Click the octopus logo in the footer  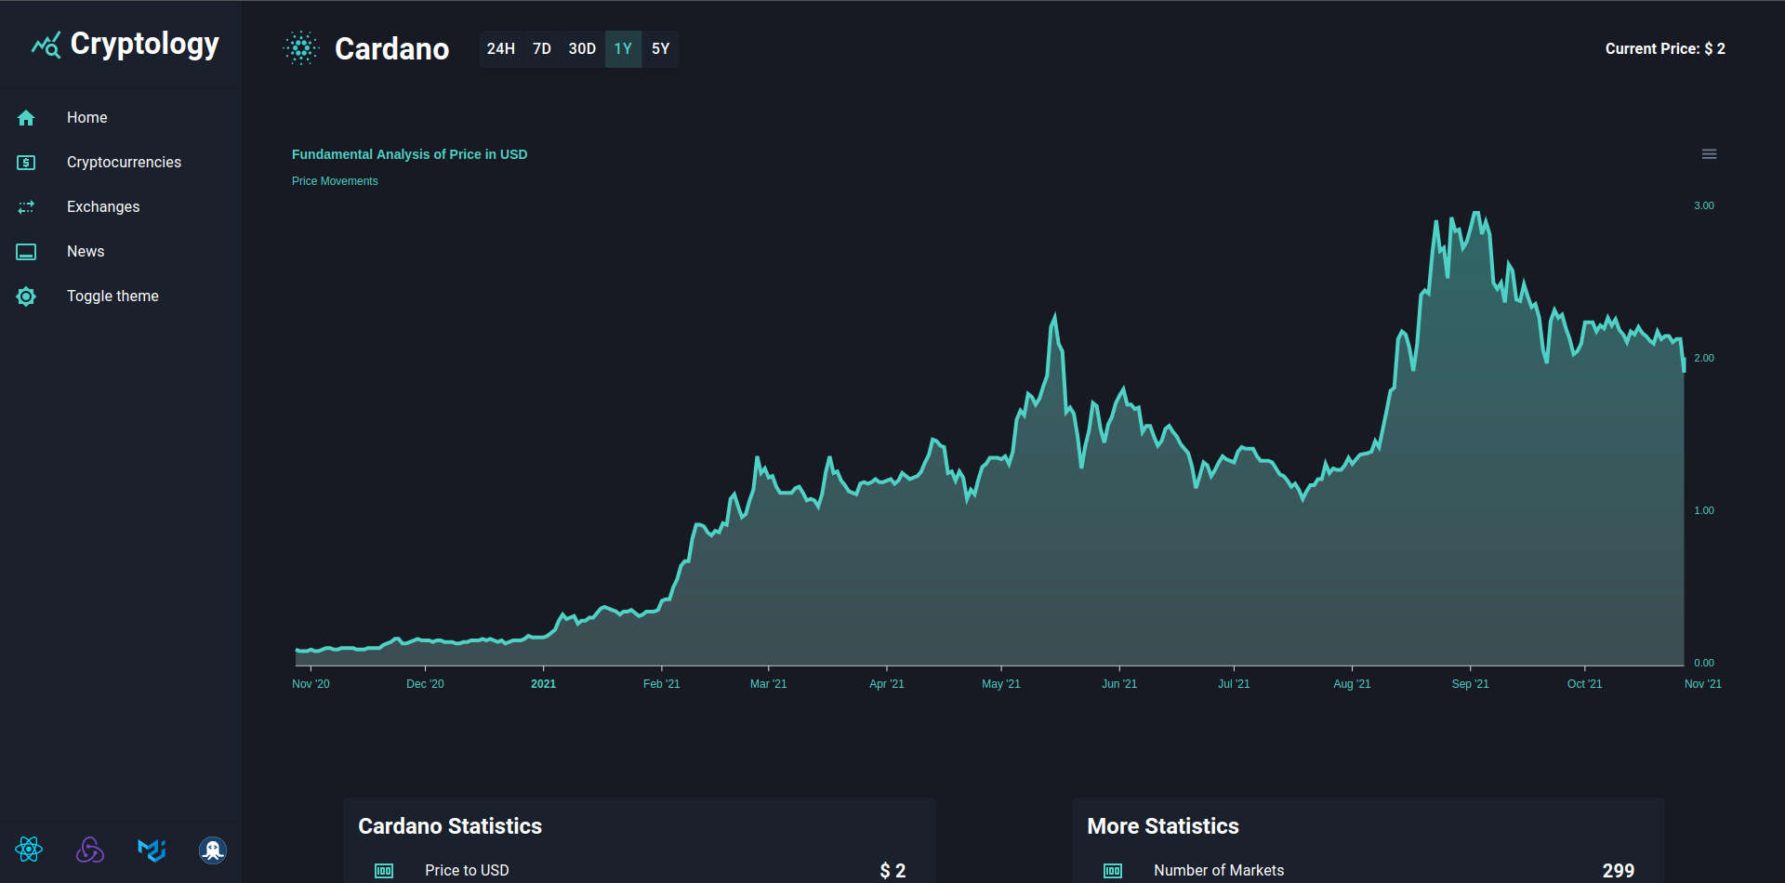212,849
